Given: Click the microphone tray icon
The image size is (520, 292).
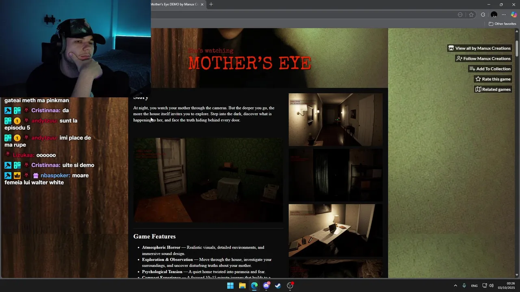Looking at the screenshot, I should pyautogui.click(x=464, y=286).
